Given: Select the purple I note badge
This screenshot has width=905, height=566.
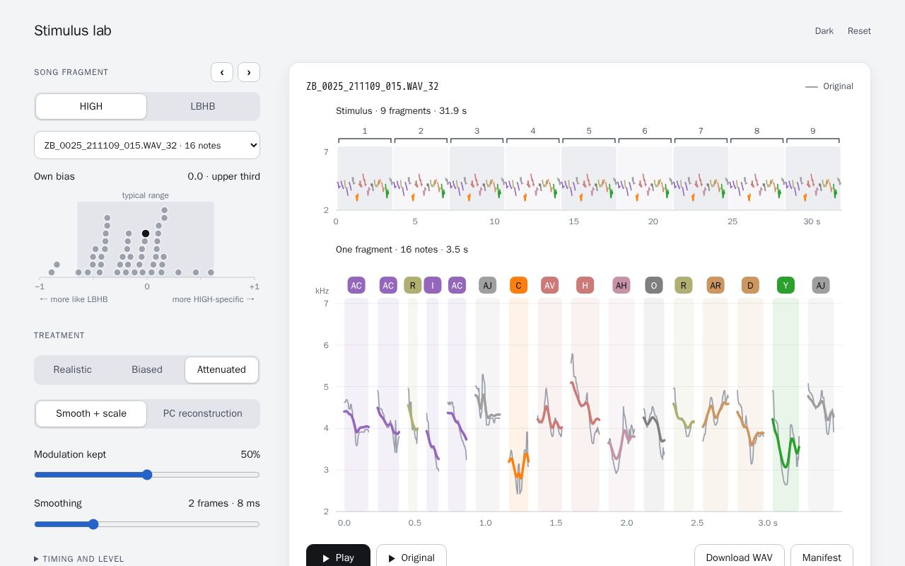Looking at the screenshot, I should tap(433, 285).
